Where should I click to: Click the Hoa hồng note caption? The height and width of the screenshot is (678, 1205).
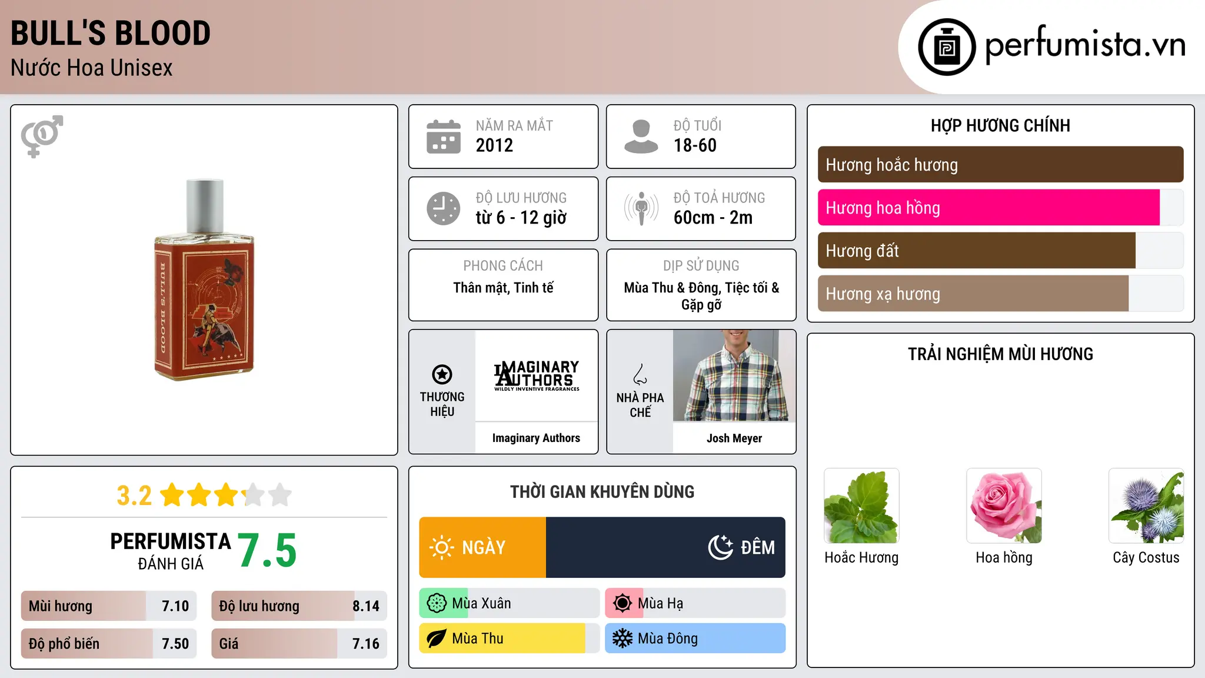1004,557
